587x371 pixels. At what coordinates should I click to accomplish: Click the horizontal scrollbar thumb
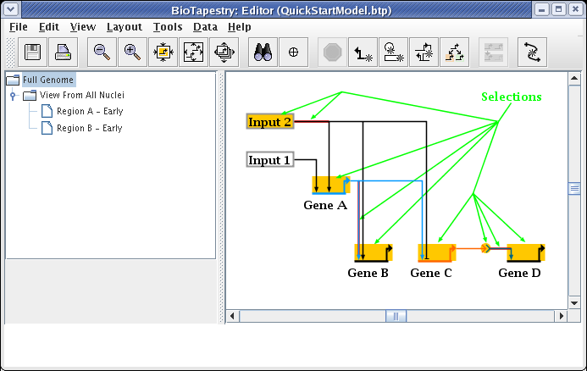396,316
